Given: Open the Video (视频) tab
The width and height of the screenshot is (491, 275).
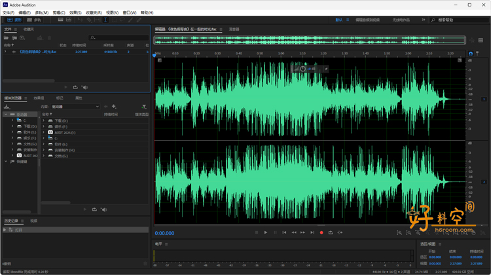Looking at the screenshot, I should tap(34, 221).
